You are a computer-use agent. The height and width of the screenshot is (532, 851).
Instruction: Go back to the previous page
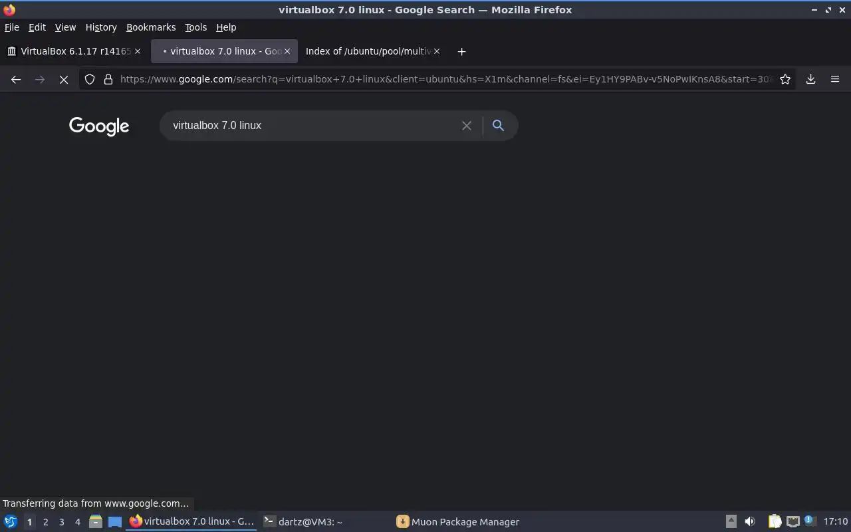(x=16, y=79)
